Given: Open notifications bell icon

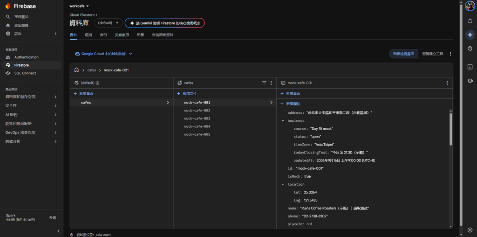Looking at the screenshot, I should click(470, 21).
